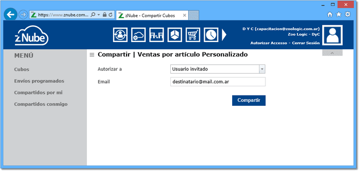Close the zNube - Compartir Cubos tab
Image resolution: width=359 pixels, height=171 pixels.
pos(184,15)
